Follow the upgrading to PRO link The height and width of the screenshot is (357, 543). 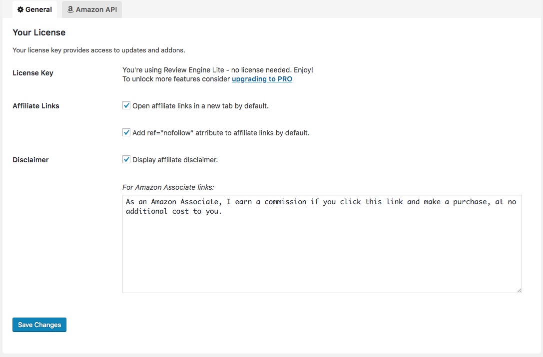tap(262, 79)
